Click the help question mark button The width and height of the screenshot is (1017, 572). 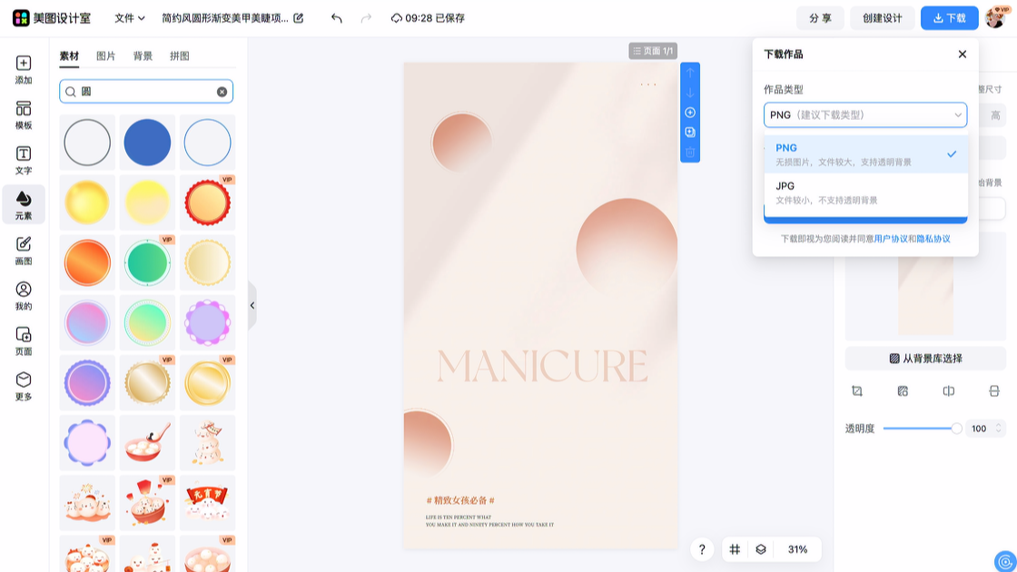(x=702, y=549)
